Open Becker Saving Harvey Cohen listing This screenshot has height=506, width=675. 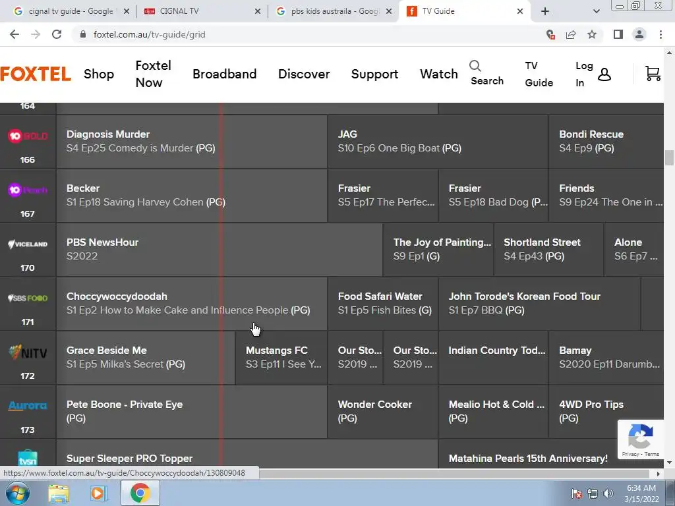pos(192,196)
